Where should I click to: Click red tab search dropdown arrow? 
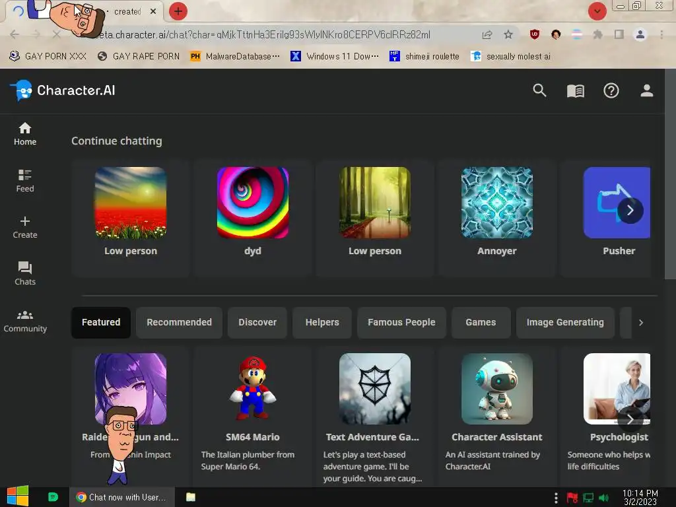pyautogui.click(x=597, y=11)
